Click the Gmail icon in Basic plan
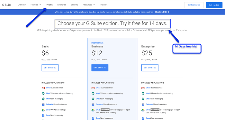The image size is (225, 120). coord(43,88)
